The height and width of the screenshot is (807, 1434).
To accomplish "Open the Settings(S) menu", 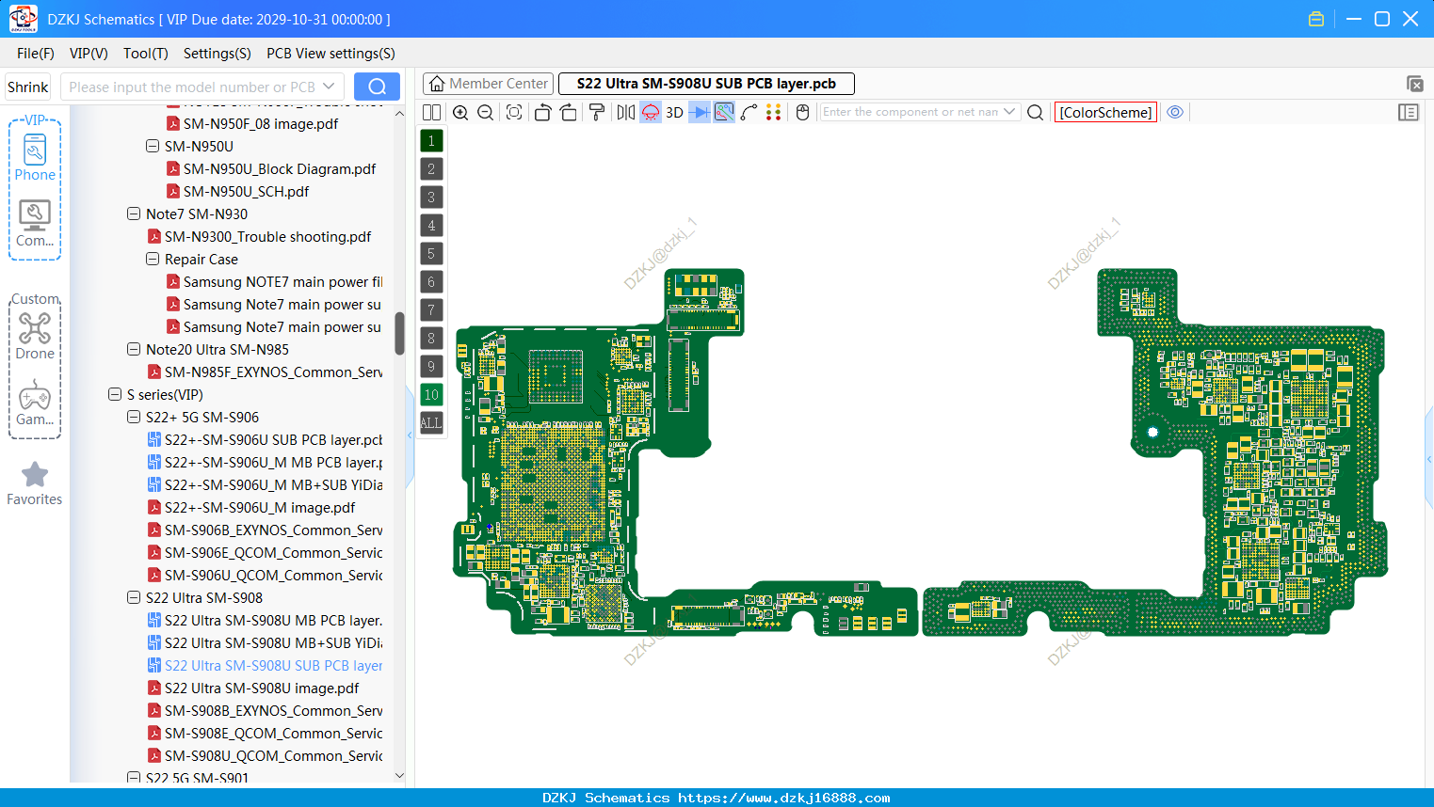I will tap(218, 54).
